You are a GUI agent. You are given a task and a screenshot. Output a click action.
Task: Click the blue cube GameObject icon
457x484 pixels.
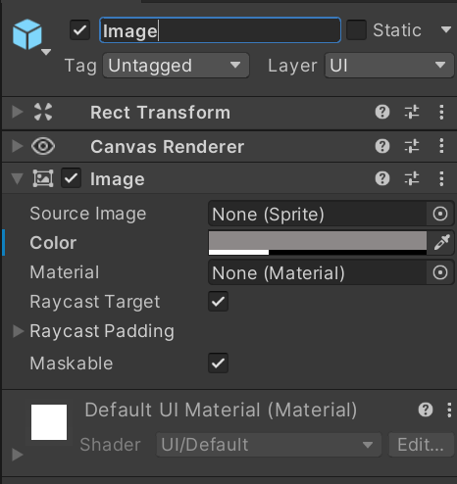27,34
